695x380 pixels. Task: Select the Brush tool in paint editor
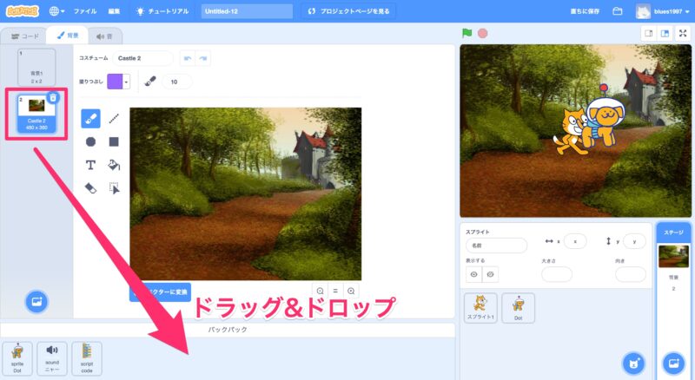click(91, 120)
